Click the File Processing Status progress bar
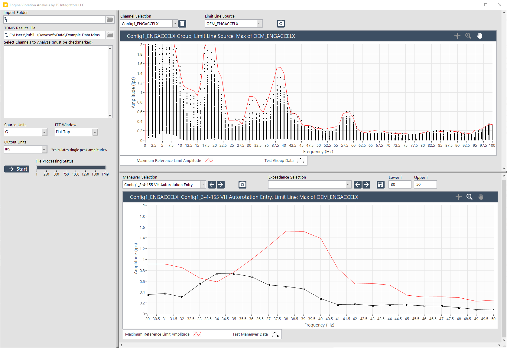The width and height of the screenshot is (507, 348). pos(71,168)
